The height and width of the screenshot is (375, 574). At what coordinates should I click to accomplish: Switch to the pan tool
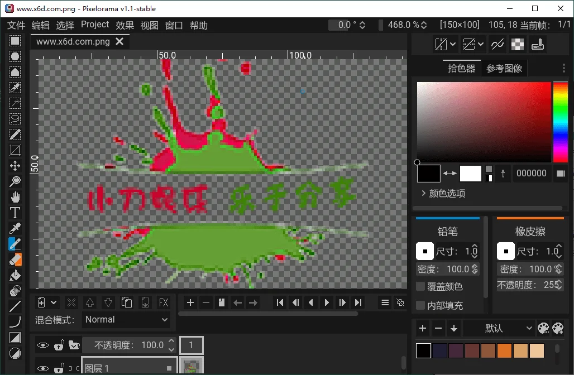15,196
